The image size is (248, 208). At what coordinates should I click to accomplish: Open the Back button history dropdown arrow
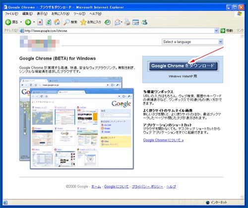pyautogui.click(x=21, y=22)
